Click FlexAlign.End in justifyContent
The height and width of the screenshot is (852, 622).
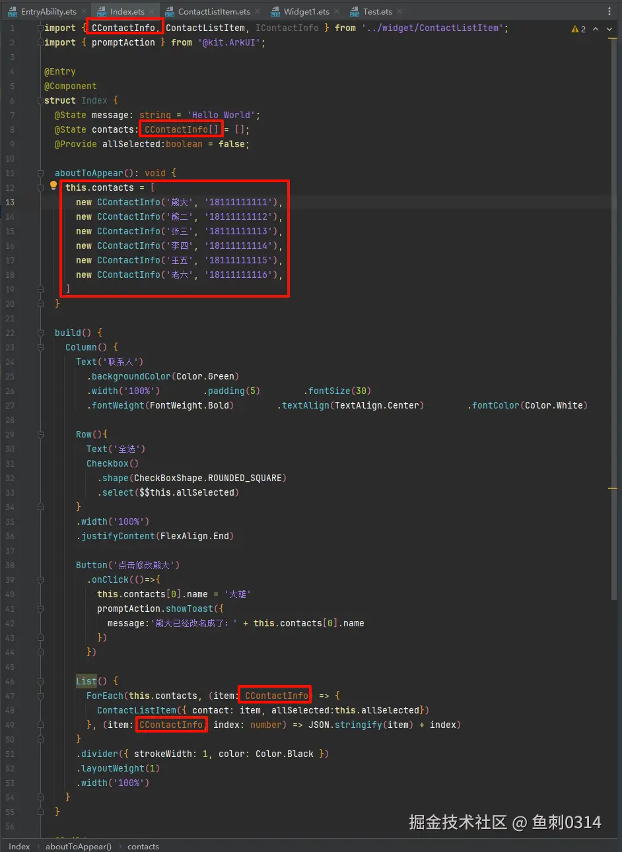[x=195, y=536]
